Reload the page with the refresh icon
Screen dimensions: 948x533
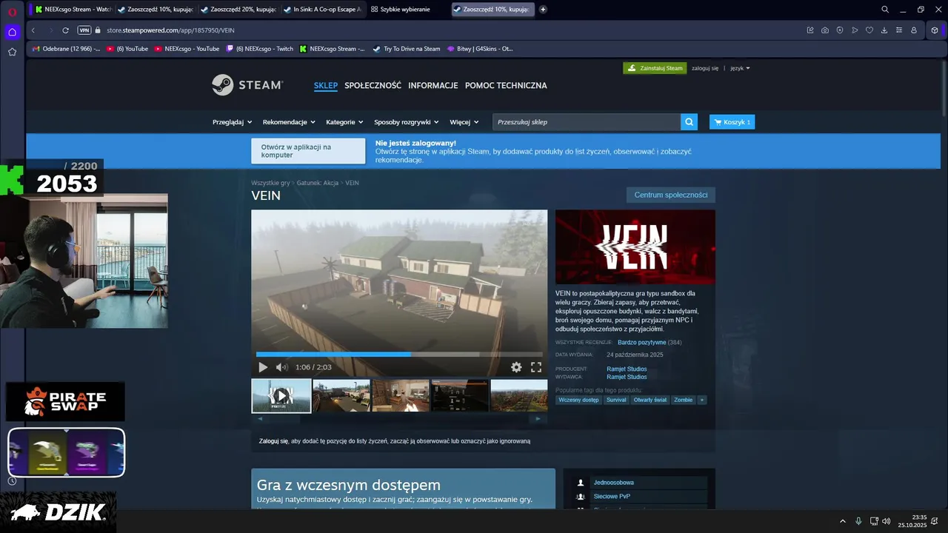point(65,30)
